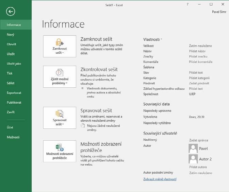Click the document check icon on Zjistit možné problémy
Viewport: 229px width, 192px height.
click(x=60, y=72)
